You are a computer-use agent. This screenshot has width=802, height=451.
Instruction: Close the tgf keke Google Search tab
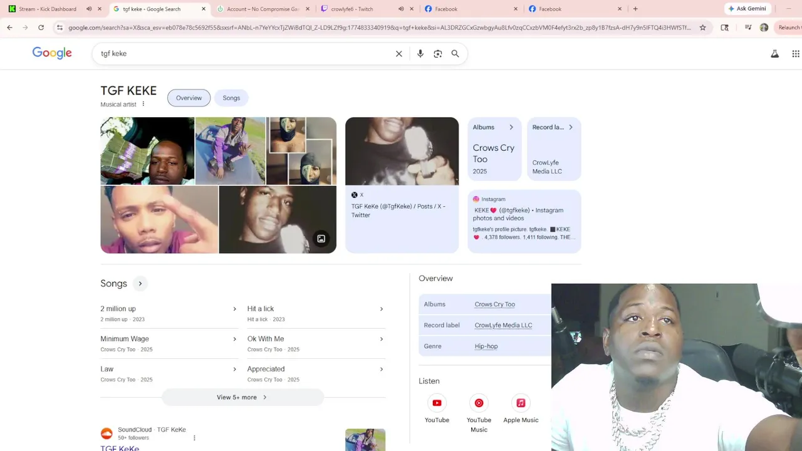[203, 9]
